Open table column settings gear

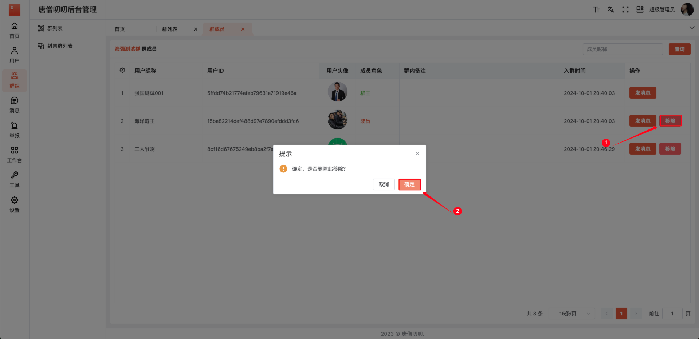(122, 71)
